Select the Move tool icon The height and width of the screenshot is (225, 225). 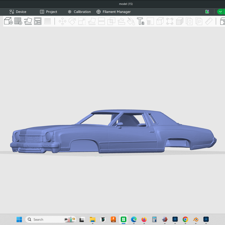point(62,21)
